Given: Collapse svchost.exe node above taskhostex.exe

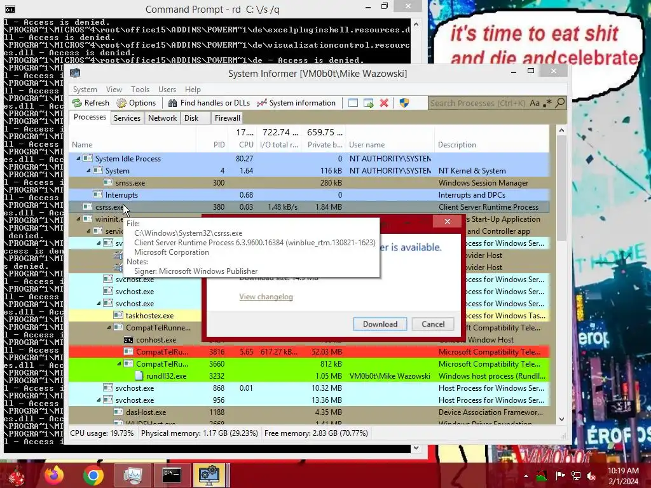Looking at the screenshot, I should tap(99, 303).
